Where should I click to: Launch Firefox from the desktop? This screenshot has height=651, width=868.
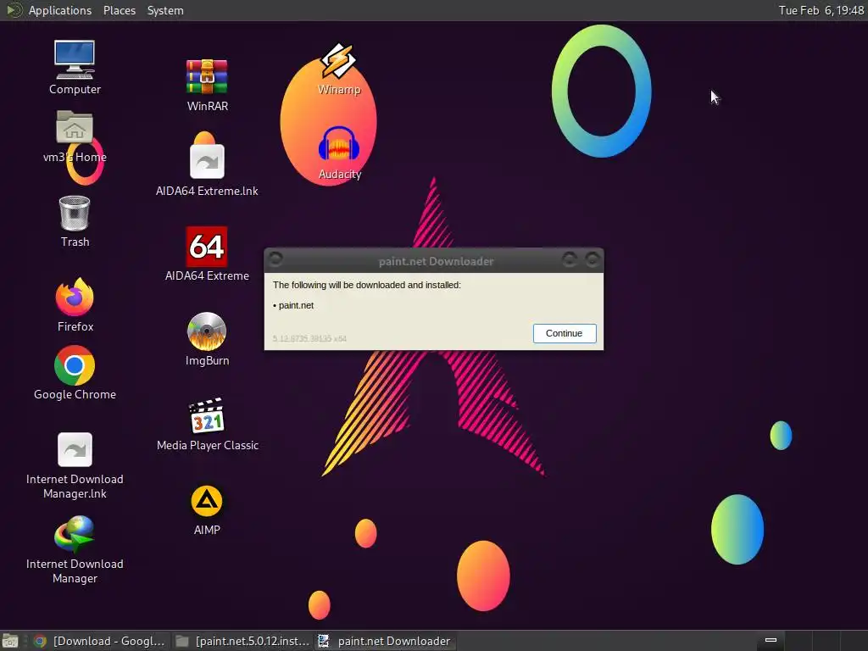click(x=75, y=297)
